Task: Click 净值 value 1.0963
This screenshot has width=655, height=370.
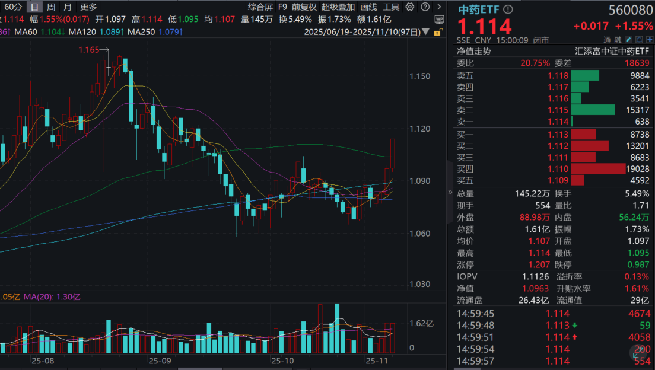Action: [536, 289]
